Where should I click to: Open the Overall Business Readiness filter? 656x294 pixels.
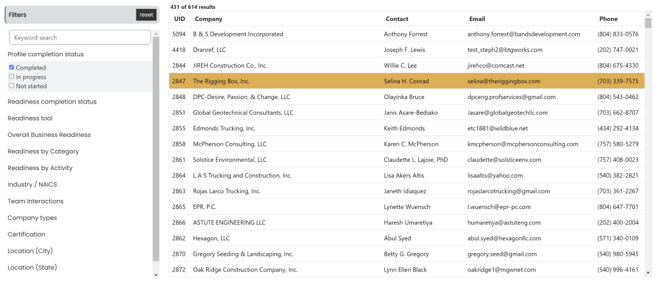(x=49, y=135)
